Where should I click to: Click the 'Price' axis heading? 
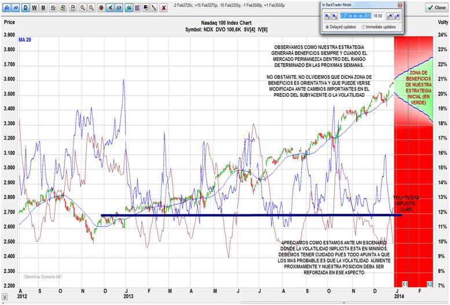pyautogui.click(x=9, y=22)
